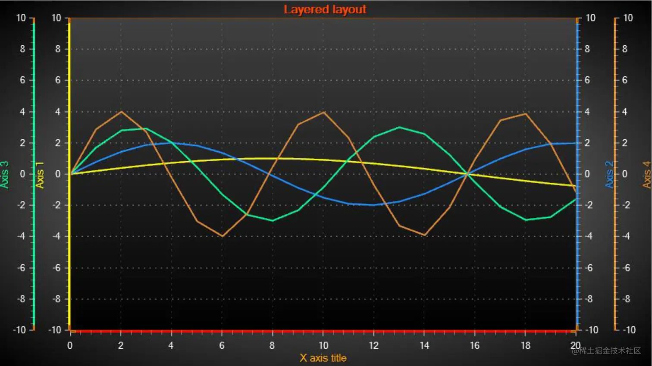Select the yellow Axis 1 vertical axis line
The width and height of the screenshot is (652, 366).
point(69,174)
